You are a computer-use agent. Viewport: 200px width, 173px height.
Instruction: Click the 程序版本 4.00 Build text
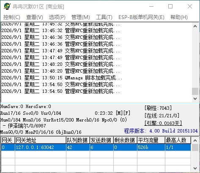coord(161,131)
